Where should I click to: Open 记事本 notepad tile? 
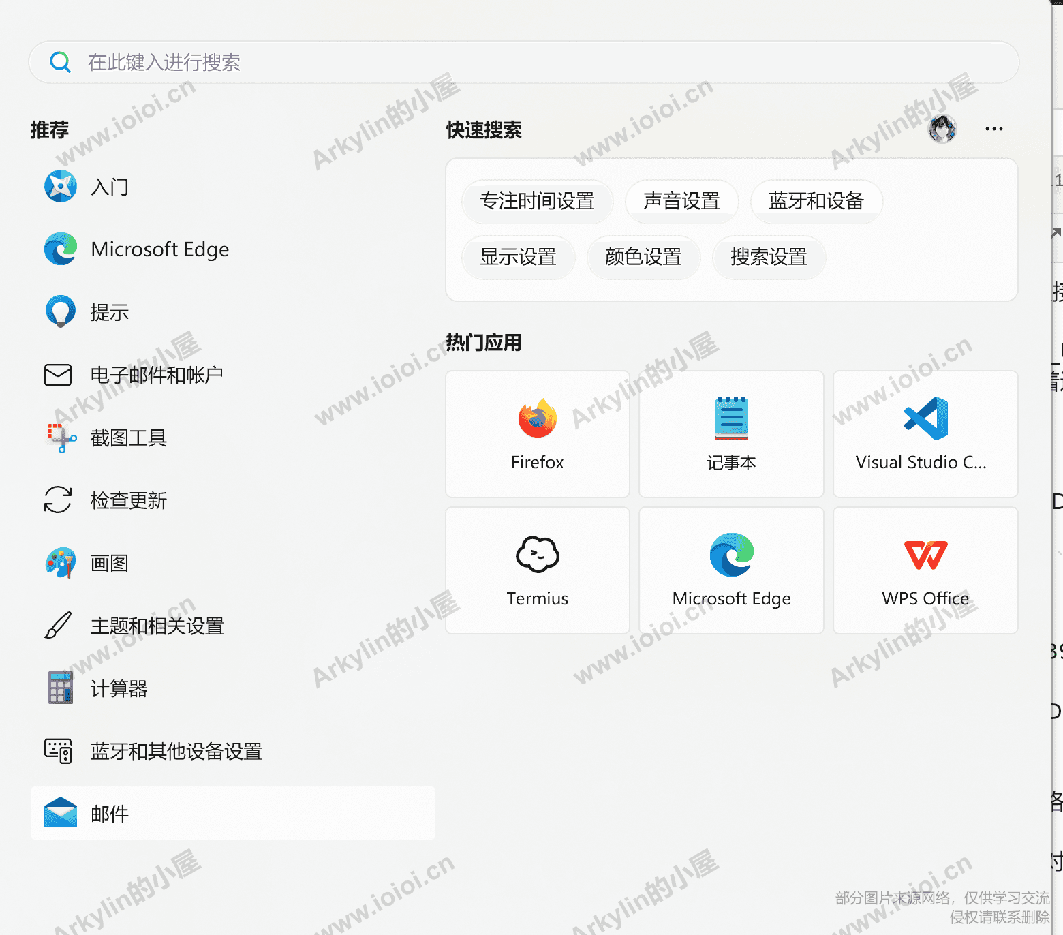[x=731, y=434]
